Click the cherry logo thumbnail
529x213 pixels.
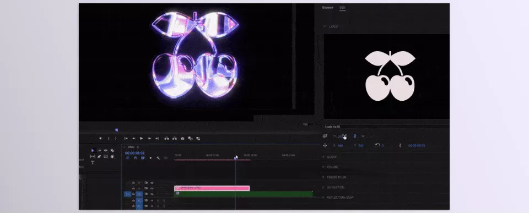[x=390, y=76]
